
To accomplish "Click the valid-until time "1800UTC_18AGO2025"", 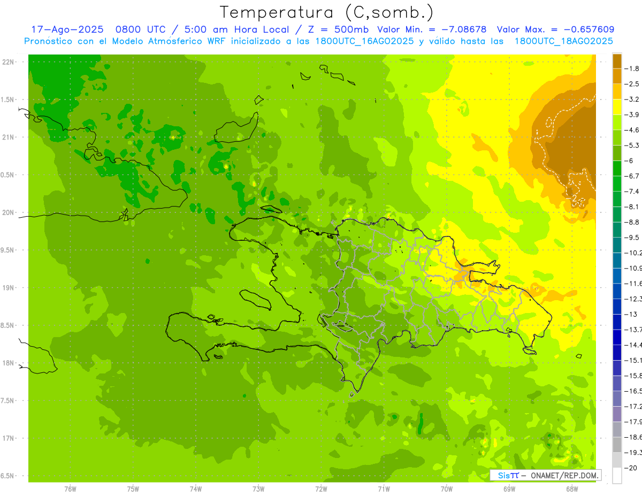I will click(x=563, y=41).
